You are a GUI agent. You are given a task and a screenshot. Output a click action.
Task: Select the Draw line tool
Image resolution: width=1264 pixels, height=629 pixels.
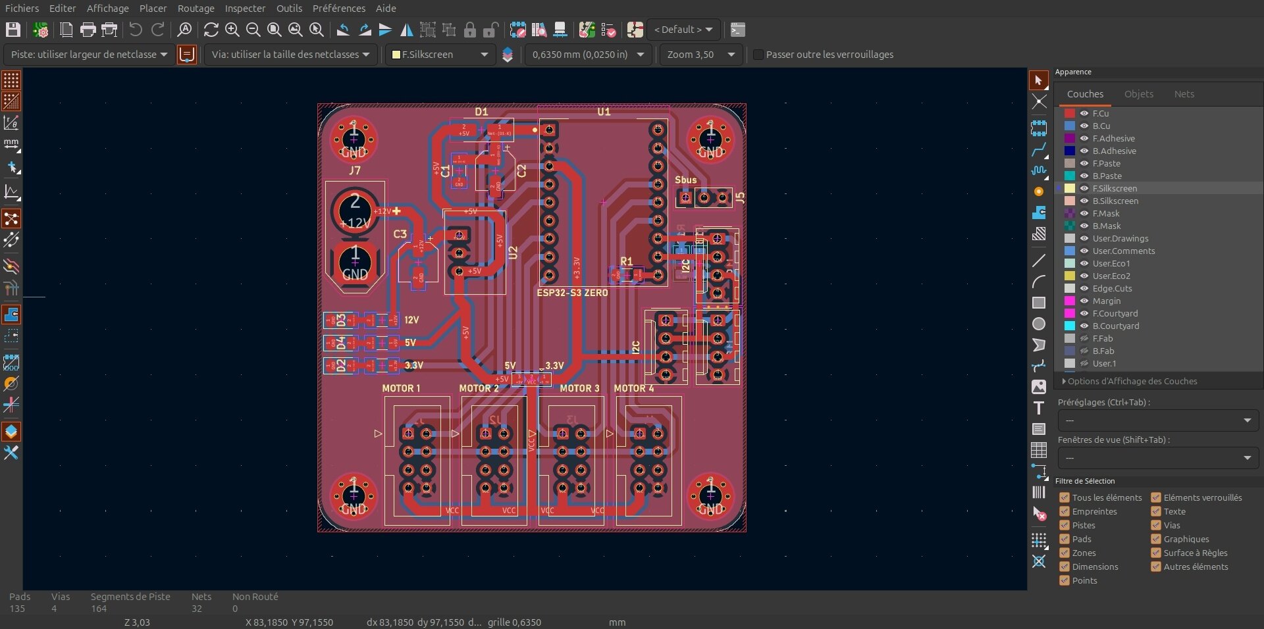pos(1039,261)
